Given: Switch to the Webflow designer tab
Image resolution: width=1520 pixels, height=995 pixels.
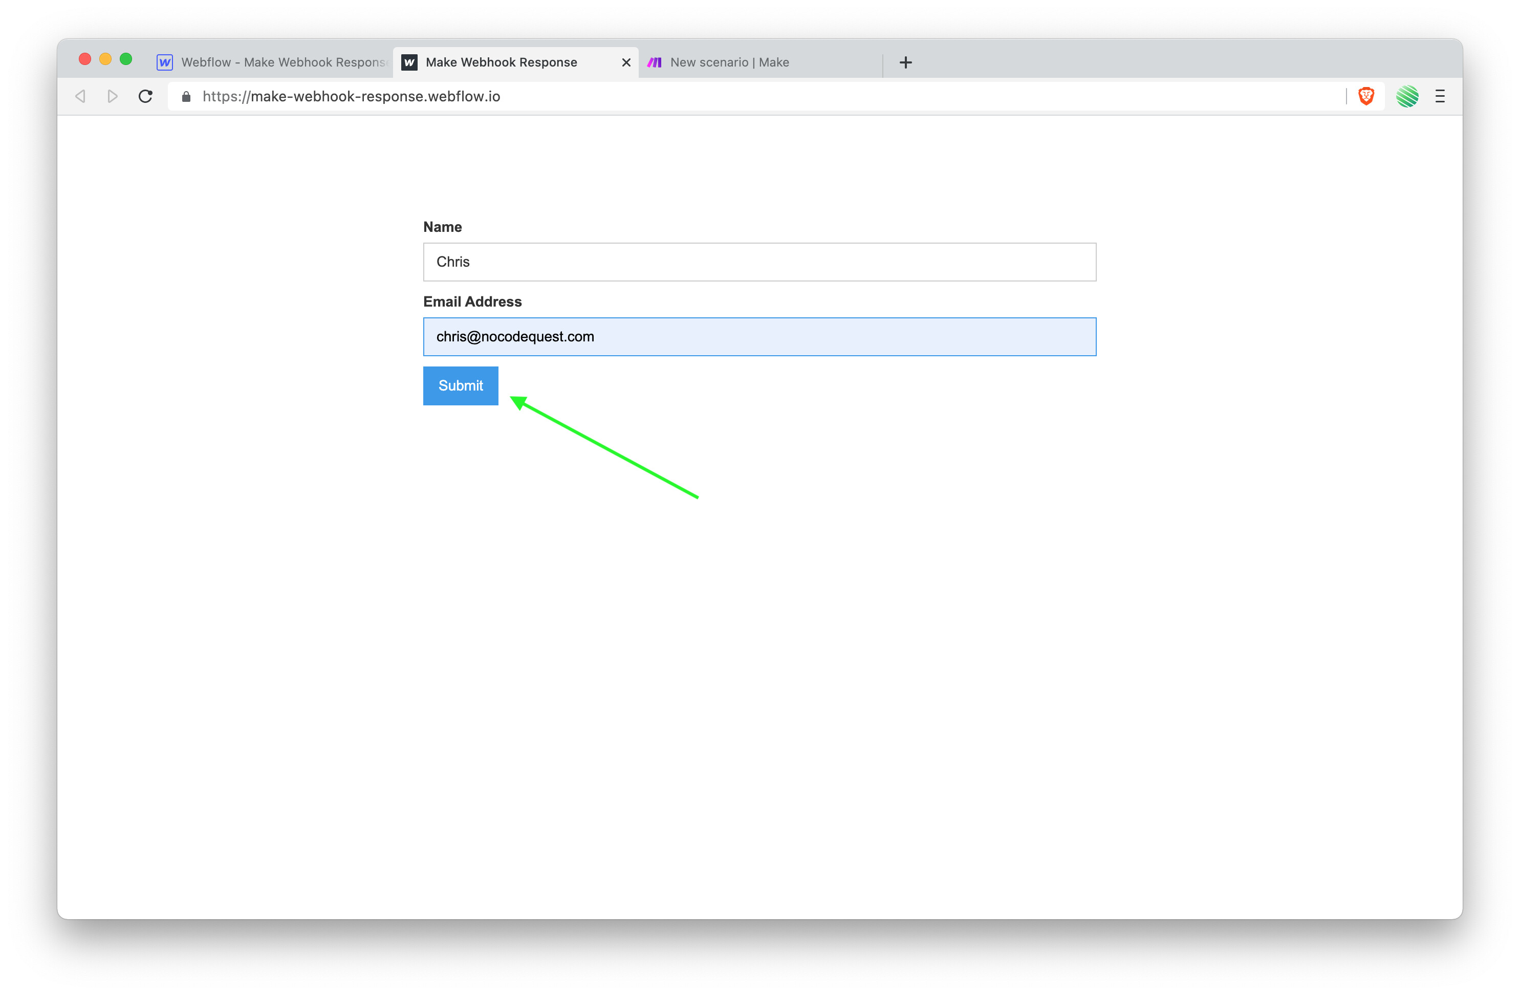Looking at the screenshot, I should 273,62.
